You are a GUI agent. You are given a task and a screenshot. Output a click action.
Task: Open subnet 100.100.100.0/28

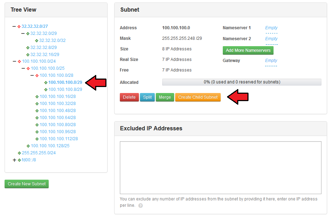point(56,75)
